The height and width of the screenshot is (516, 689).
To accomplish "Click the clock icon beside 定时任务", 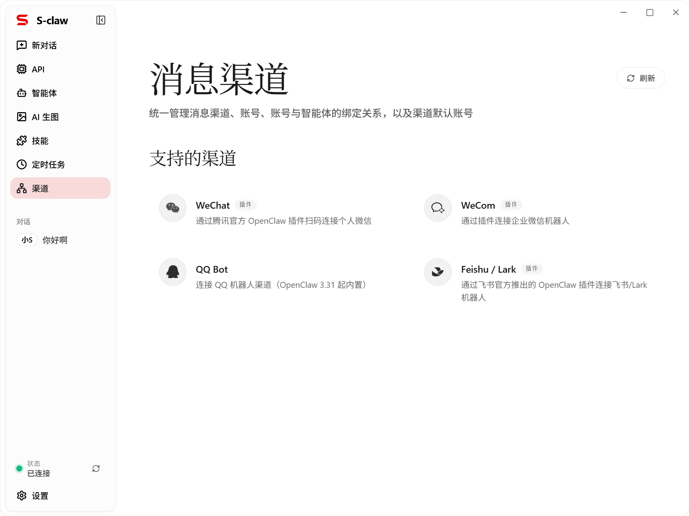I will point(21,165).
